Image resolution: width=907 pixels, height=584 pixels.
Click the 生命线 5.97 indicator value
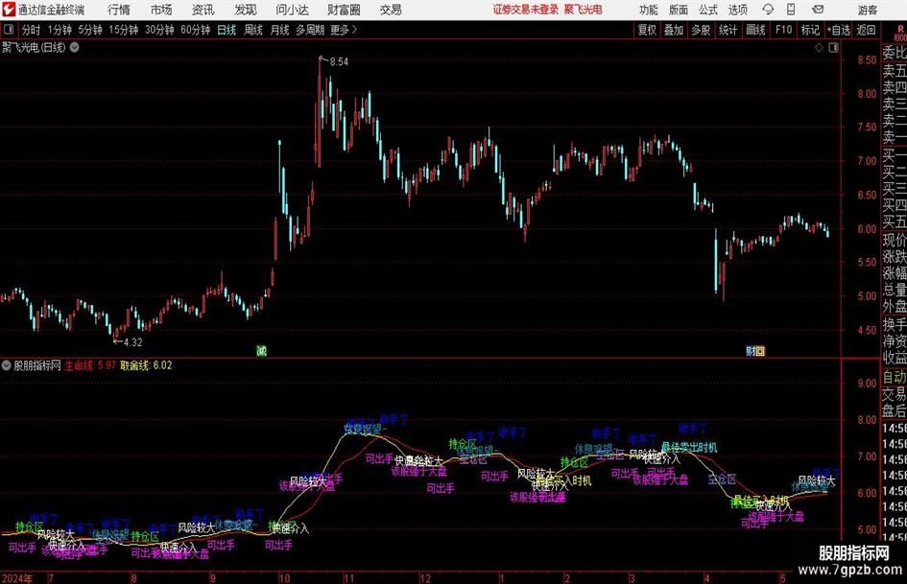click(x=90, y=365)
